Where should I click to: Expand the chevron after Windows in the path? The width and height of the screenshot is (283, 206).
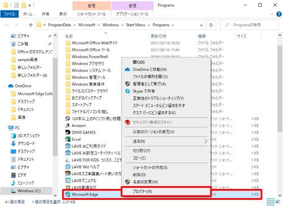[122, 25]
